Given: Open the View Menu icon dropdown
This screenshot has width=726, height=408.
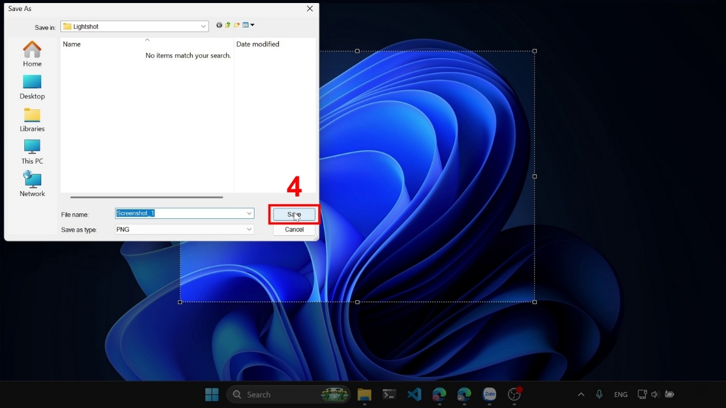Looking at the screenshot, I should 249,25.
